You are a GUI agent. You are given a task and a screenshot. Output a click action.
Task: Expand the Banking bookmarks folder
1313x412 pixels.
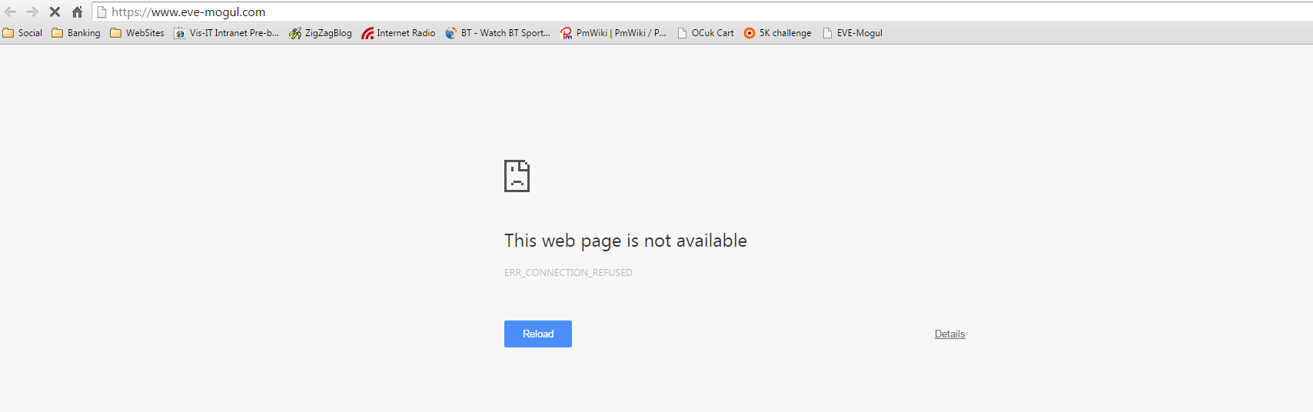(76, 33)
